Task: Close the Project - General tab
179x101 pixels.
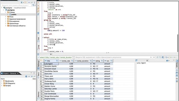Action: 18,73
